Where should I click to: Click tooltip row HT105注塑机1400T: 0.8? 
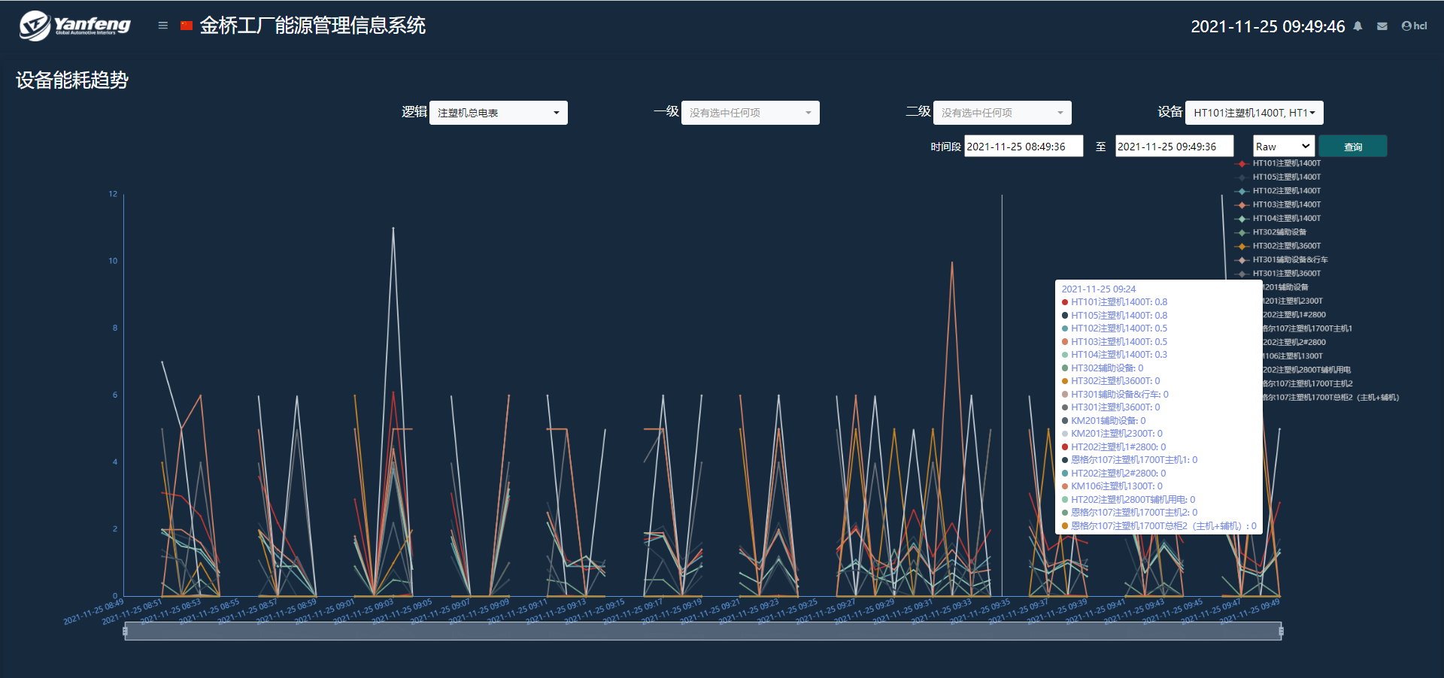[1115, 316]
